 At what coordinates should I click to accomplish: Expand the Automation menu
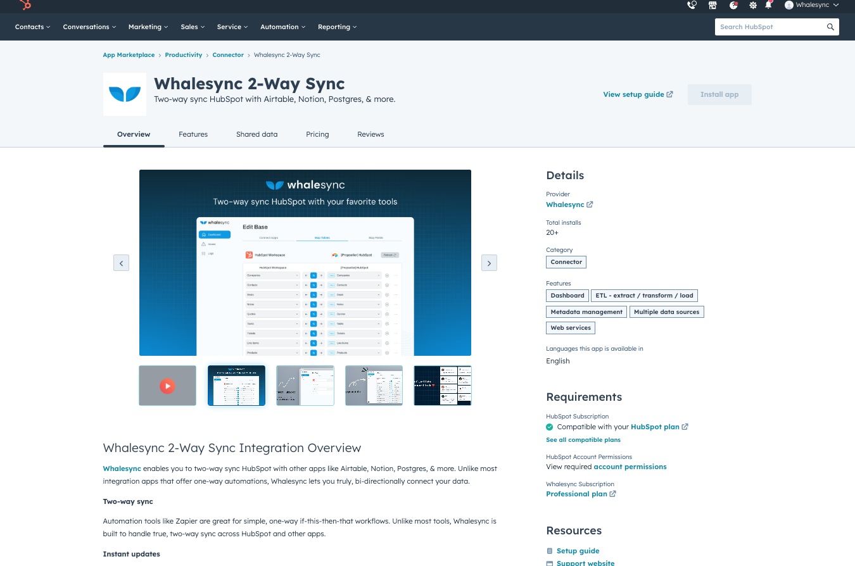pos(283,27)
